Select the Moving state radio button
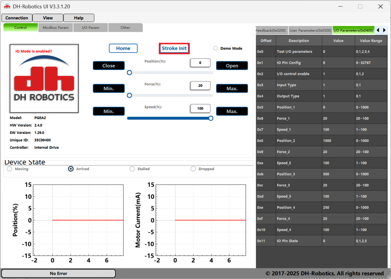This screenshot has width=391, height=279. pos(10,169)
